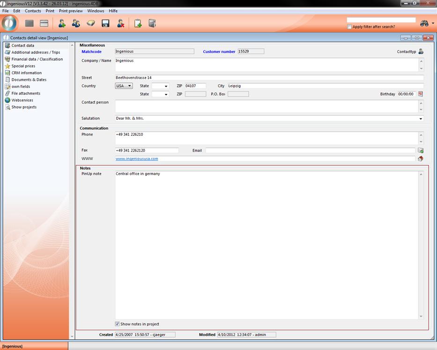Click the send email icon beside Email field

[x=420, y=151]
